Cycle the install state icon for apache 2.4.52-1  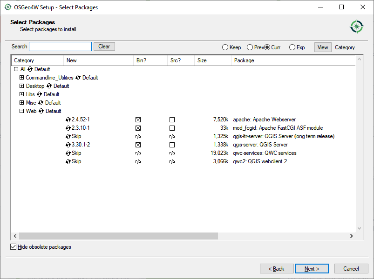68,120
